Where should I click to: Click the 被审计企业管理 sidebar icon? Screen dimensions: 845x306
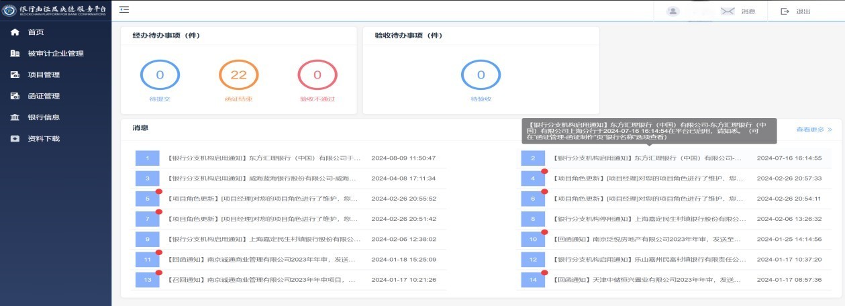pyautogui.click(x=15, y=54)
